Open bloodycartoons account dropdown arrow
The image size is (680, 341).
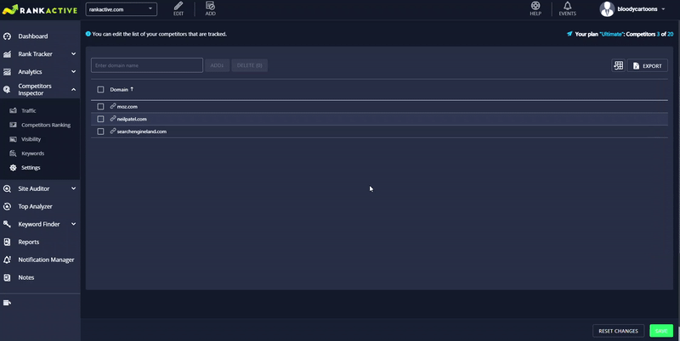[x=663, y=9]
